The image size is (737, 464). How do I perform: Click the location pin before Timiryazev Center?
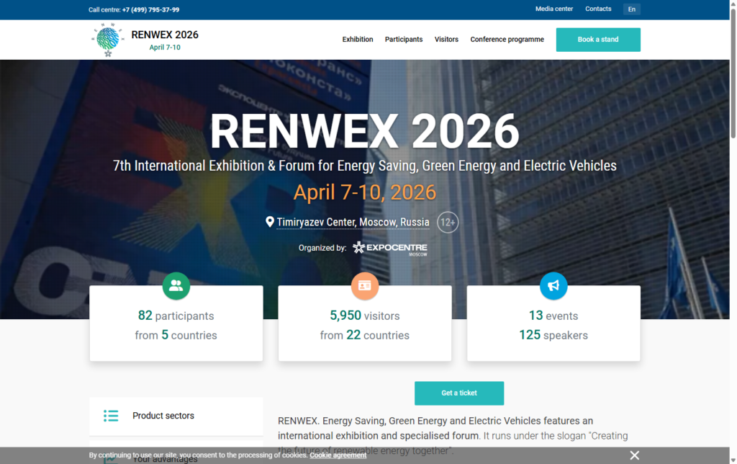click(271, 222)
